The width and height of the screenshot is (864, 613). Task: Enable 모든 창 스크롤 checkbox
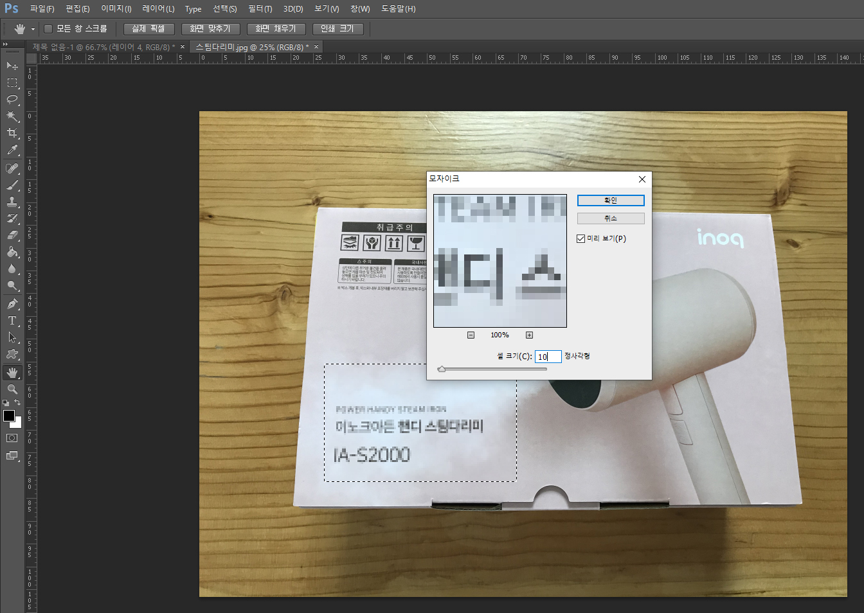coord(48,28)
